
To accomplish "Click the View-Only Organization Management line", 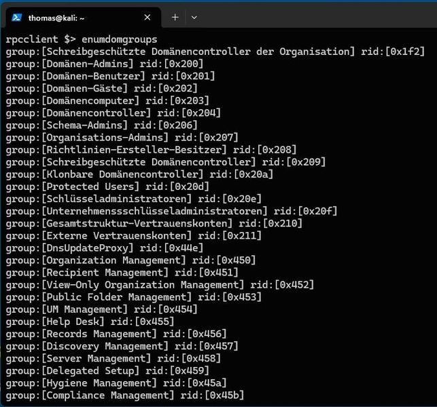I will coord(160,284).
